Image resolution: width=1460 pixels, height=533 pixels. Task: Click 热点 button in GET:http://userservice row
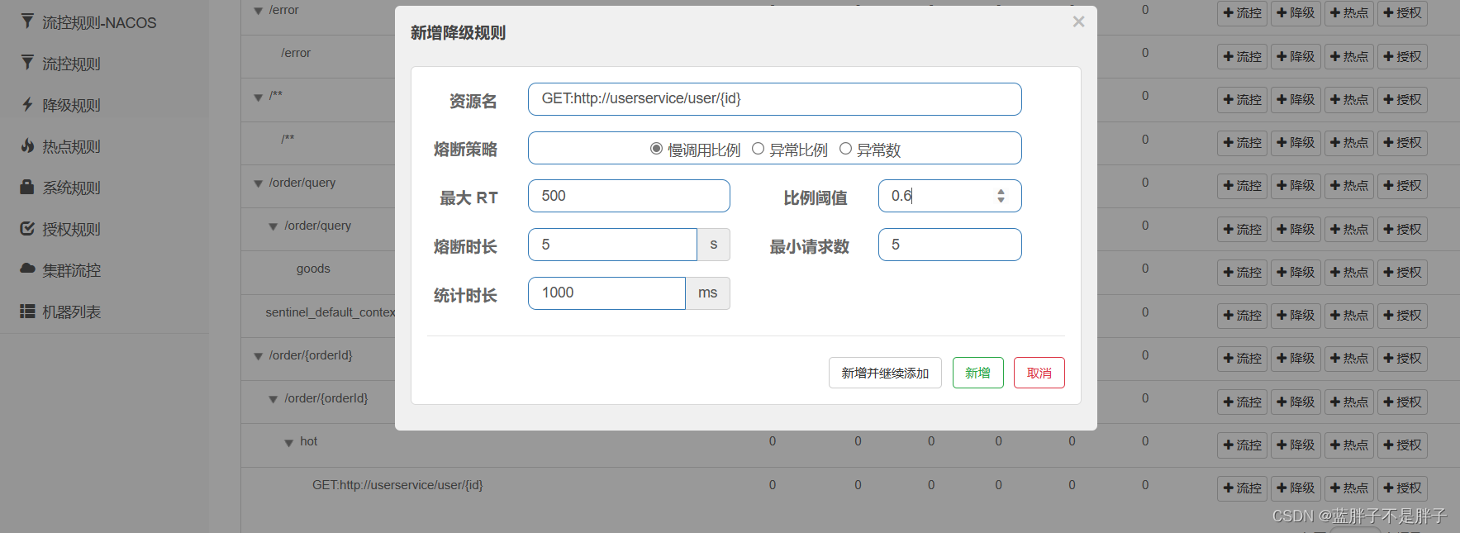[x=1348, y=488]
